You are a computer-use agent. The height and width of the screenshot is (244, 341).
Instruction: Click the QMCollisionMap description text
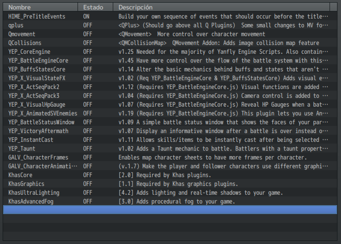[x=219, y=43]
